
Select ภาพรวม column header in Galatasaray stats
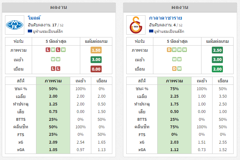coord(174,81)
